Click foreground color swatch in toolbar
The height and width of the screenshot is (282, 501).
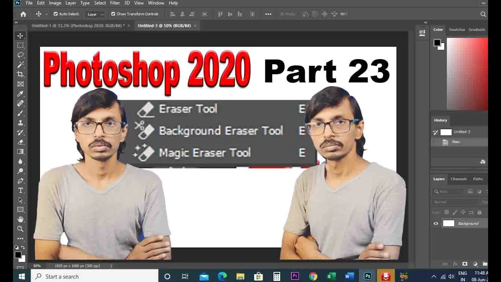click(x=18, y=255)
